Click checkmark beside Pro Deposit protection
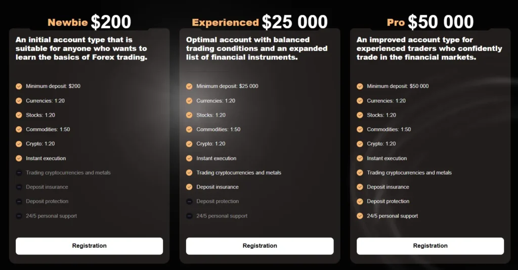 coord(360,201)
